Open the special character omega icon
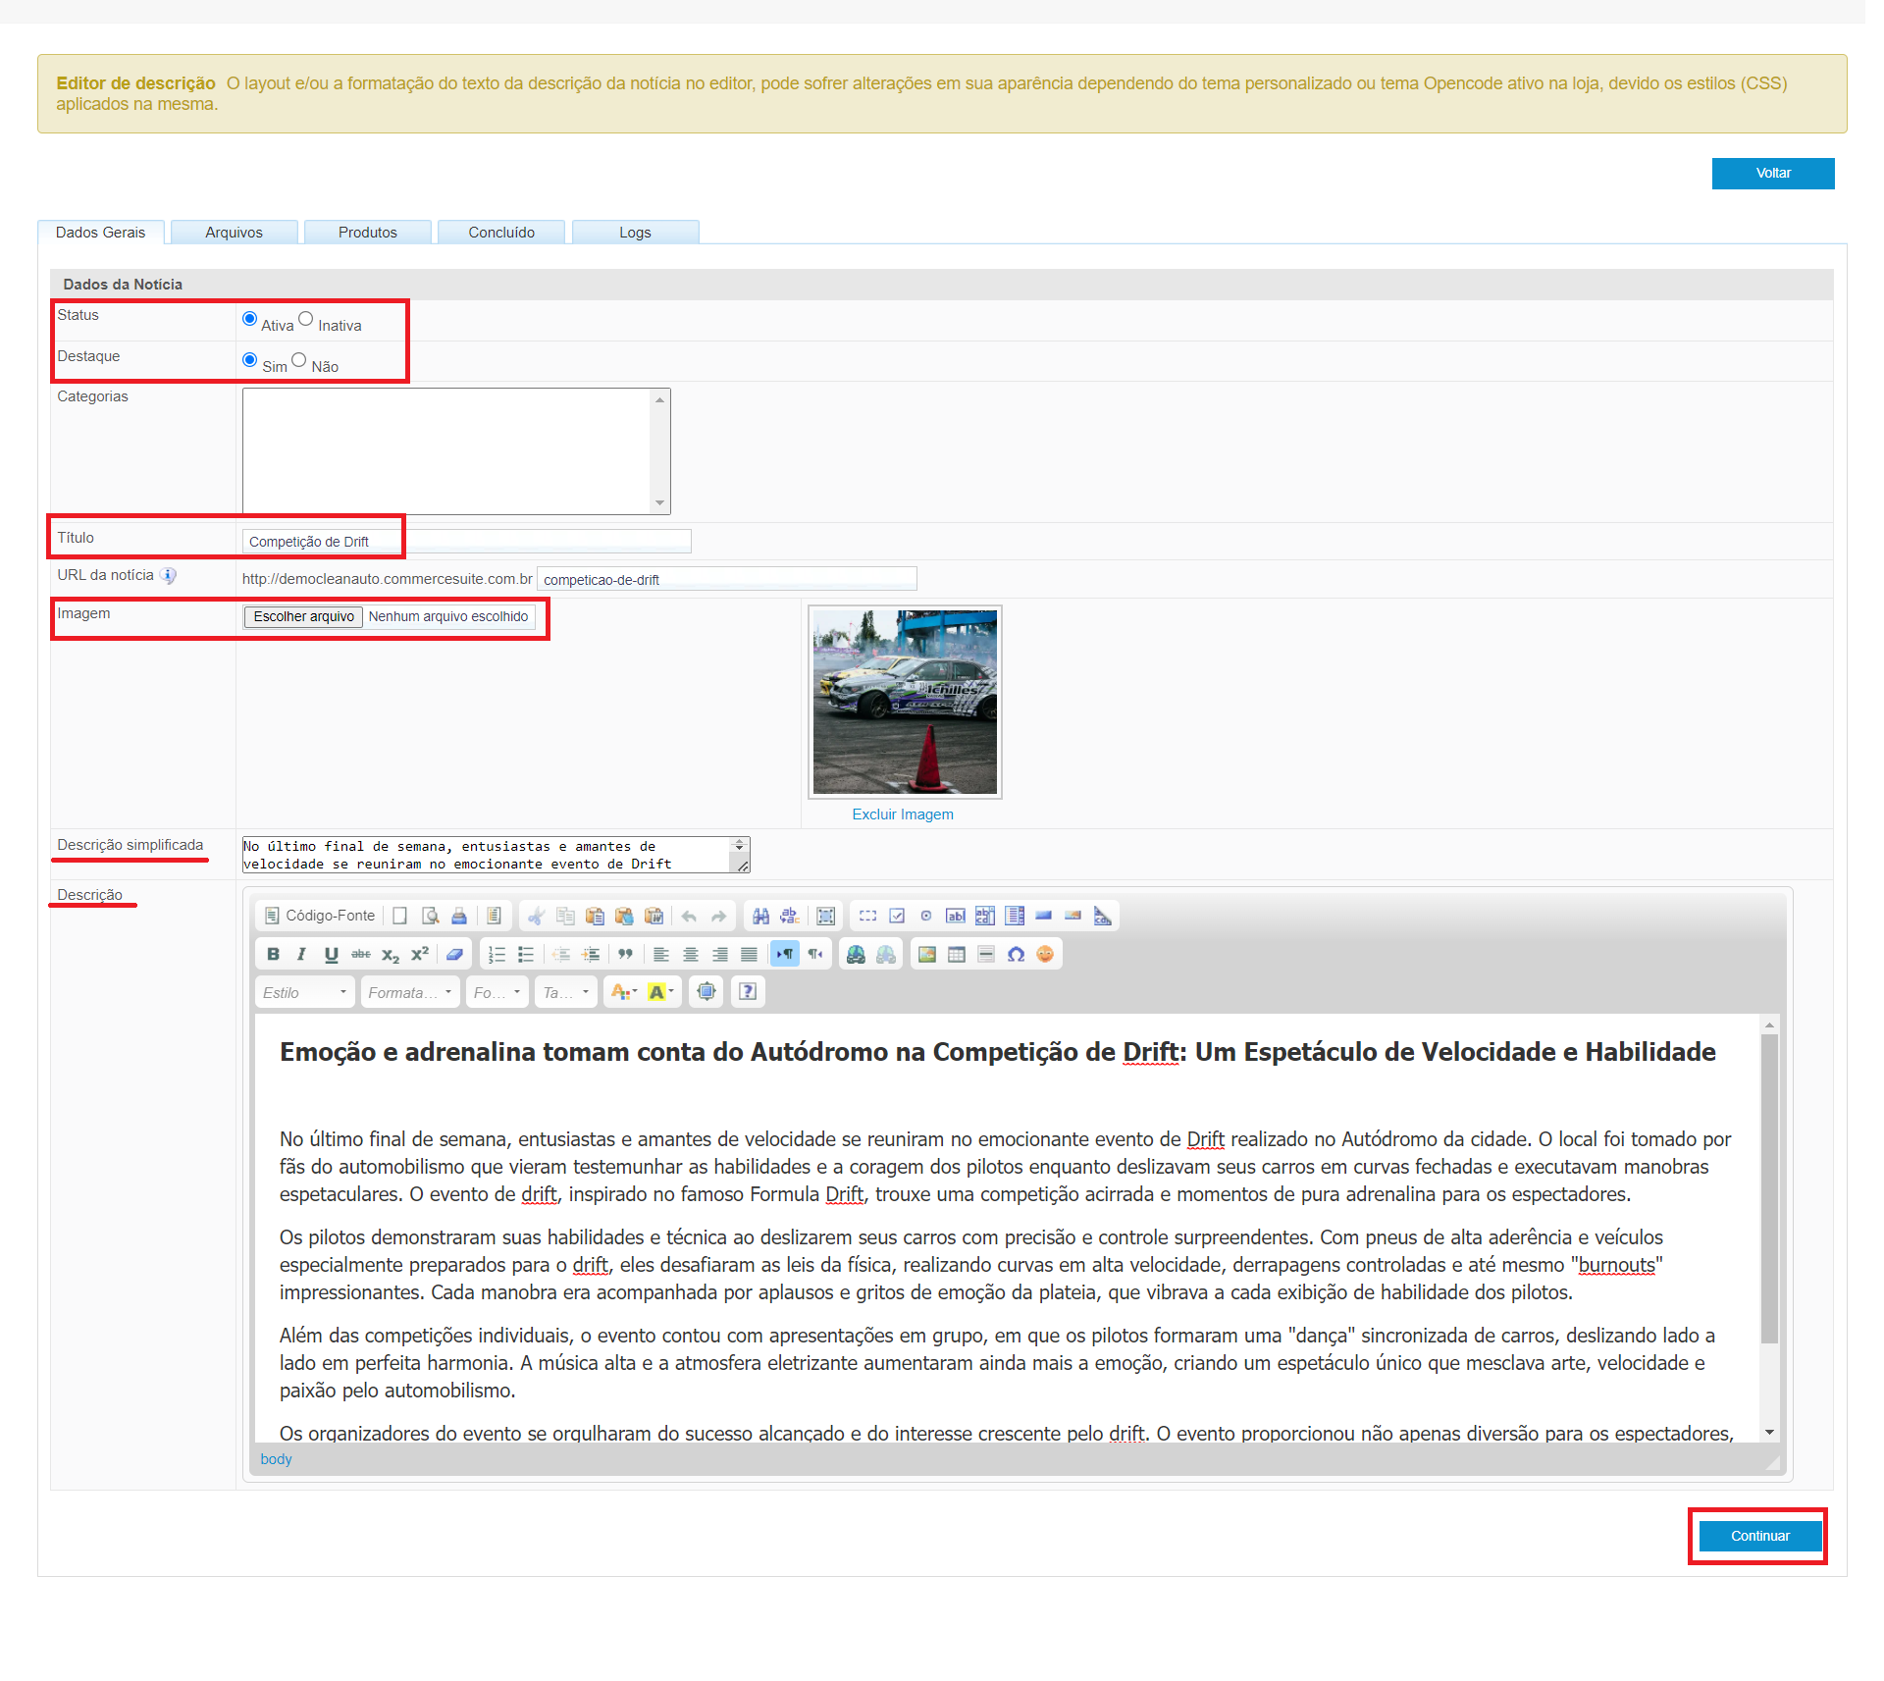1884x1681 pixels. point(1016,954)
